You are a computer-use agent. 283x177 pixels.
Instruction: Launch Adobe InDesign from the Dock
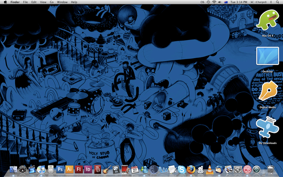[x=88, y=169]
